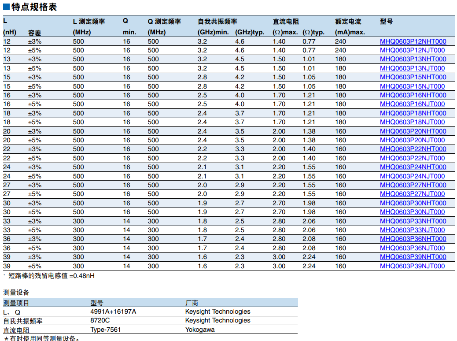Screen dimensions: 457x341
Task: Click Keysight Technologies in the 8720C row
Action: [x=218, y=320]
